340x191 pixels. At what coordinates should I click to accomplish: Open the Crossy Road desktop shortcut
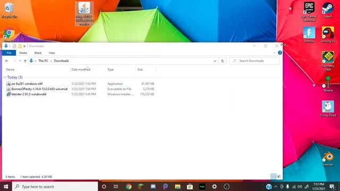[328, 109]
